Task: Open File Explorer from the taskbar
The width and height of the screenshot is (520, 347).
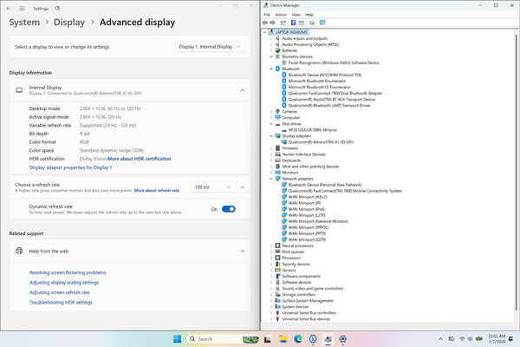Action: click(283, 338)
